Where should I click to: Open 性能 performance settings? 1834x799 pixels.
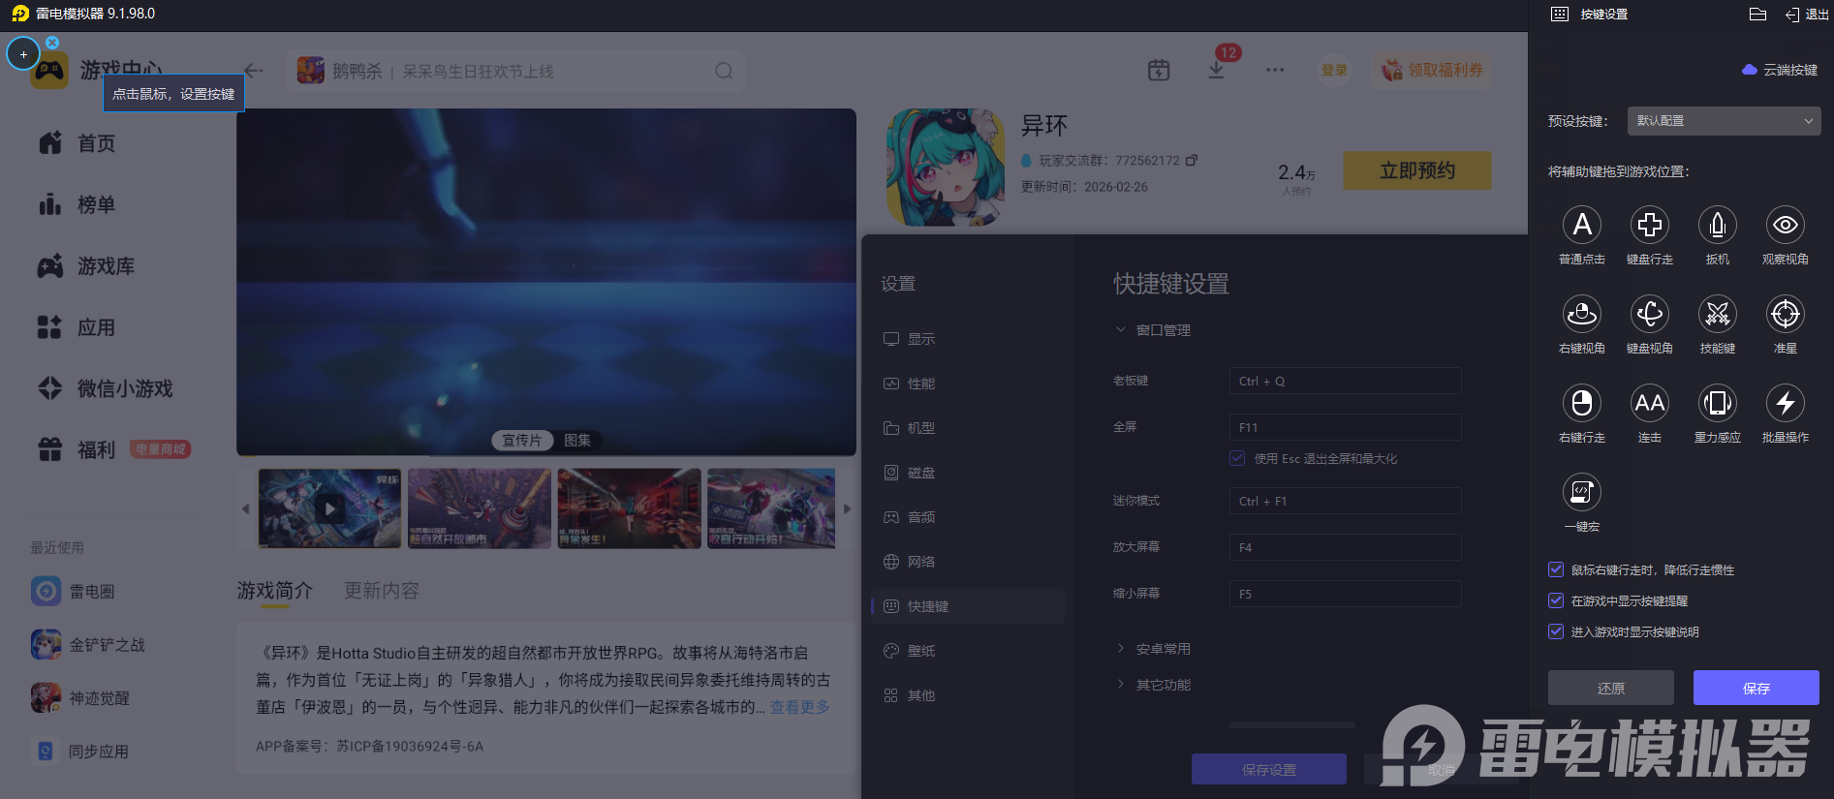coord(910,384)
